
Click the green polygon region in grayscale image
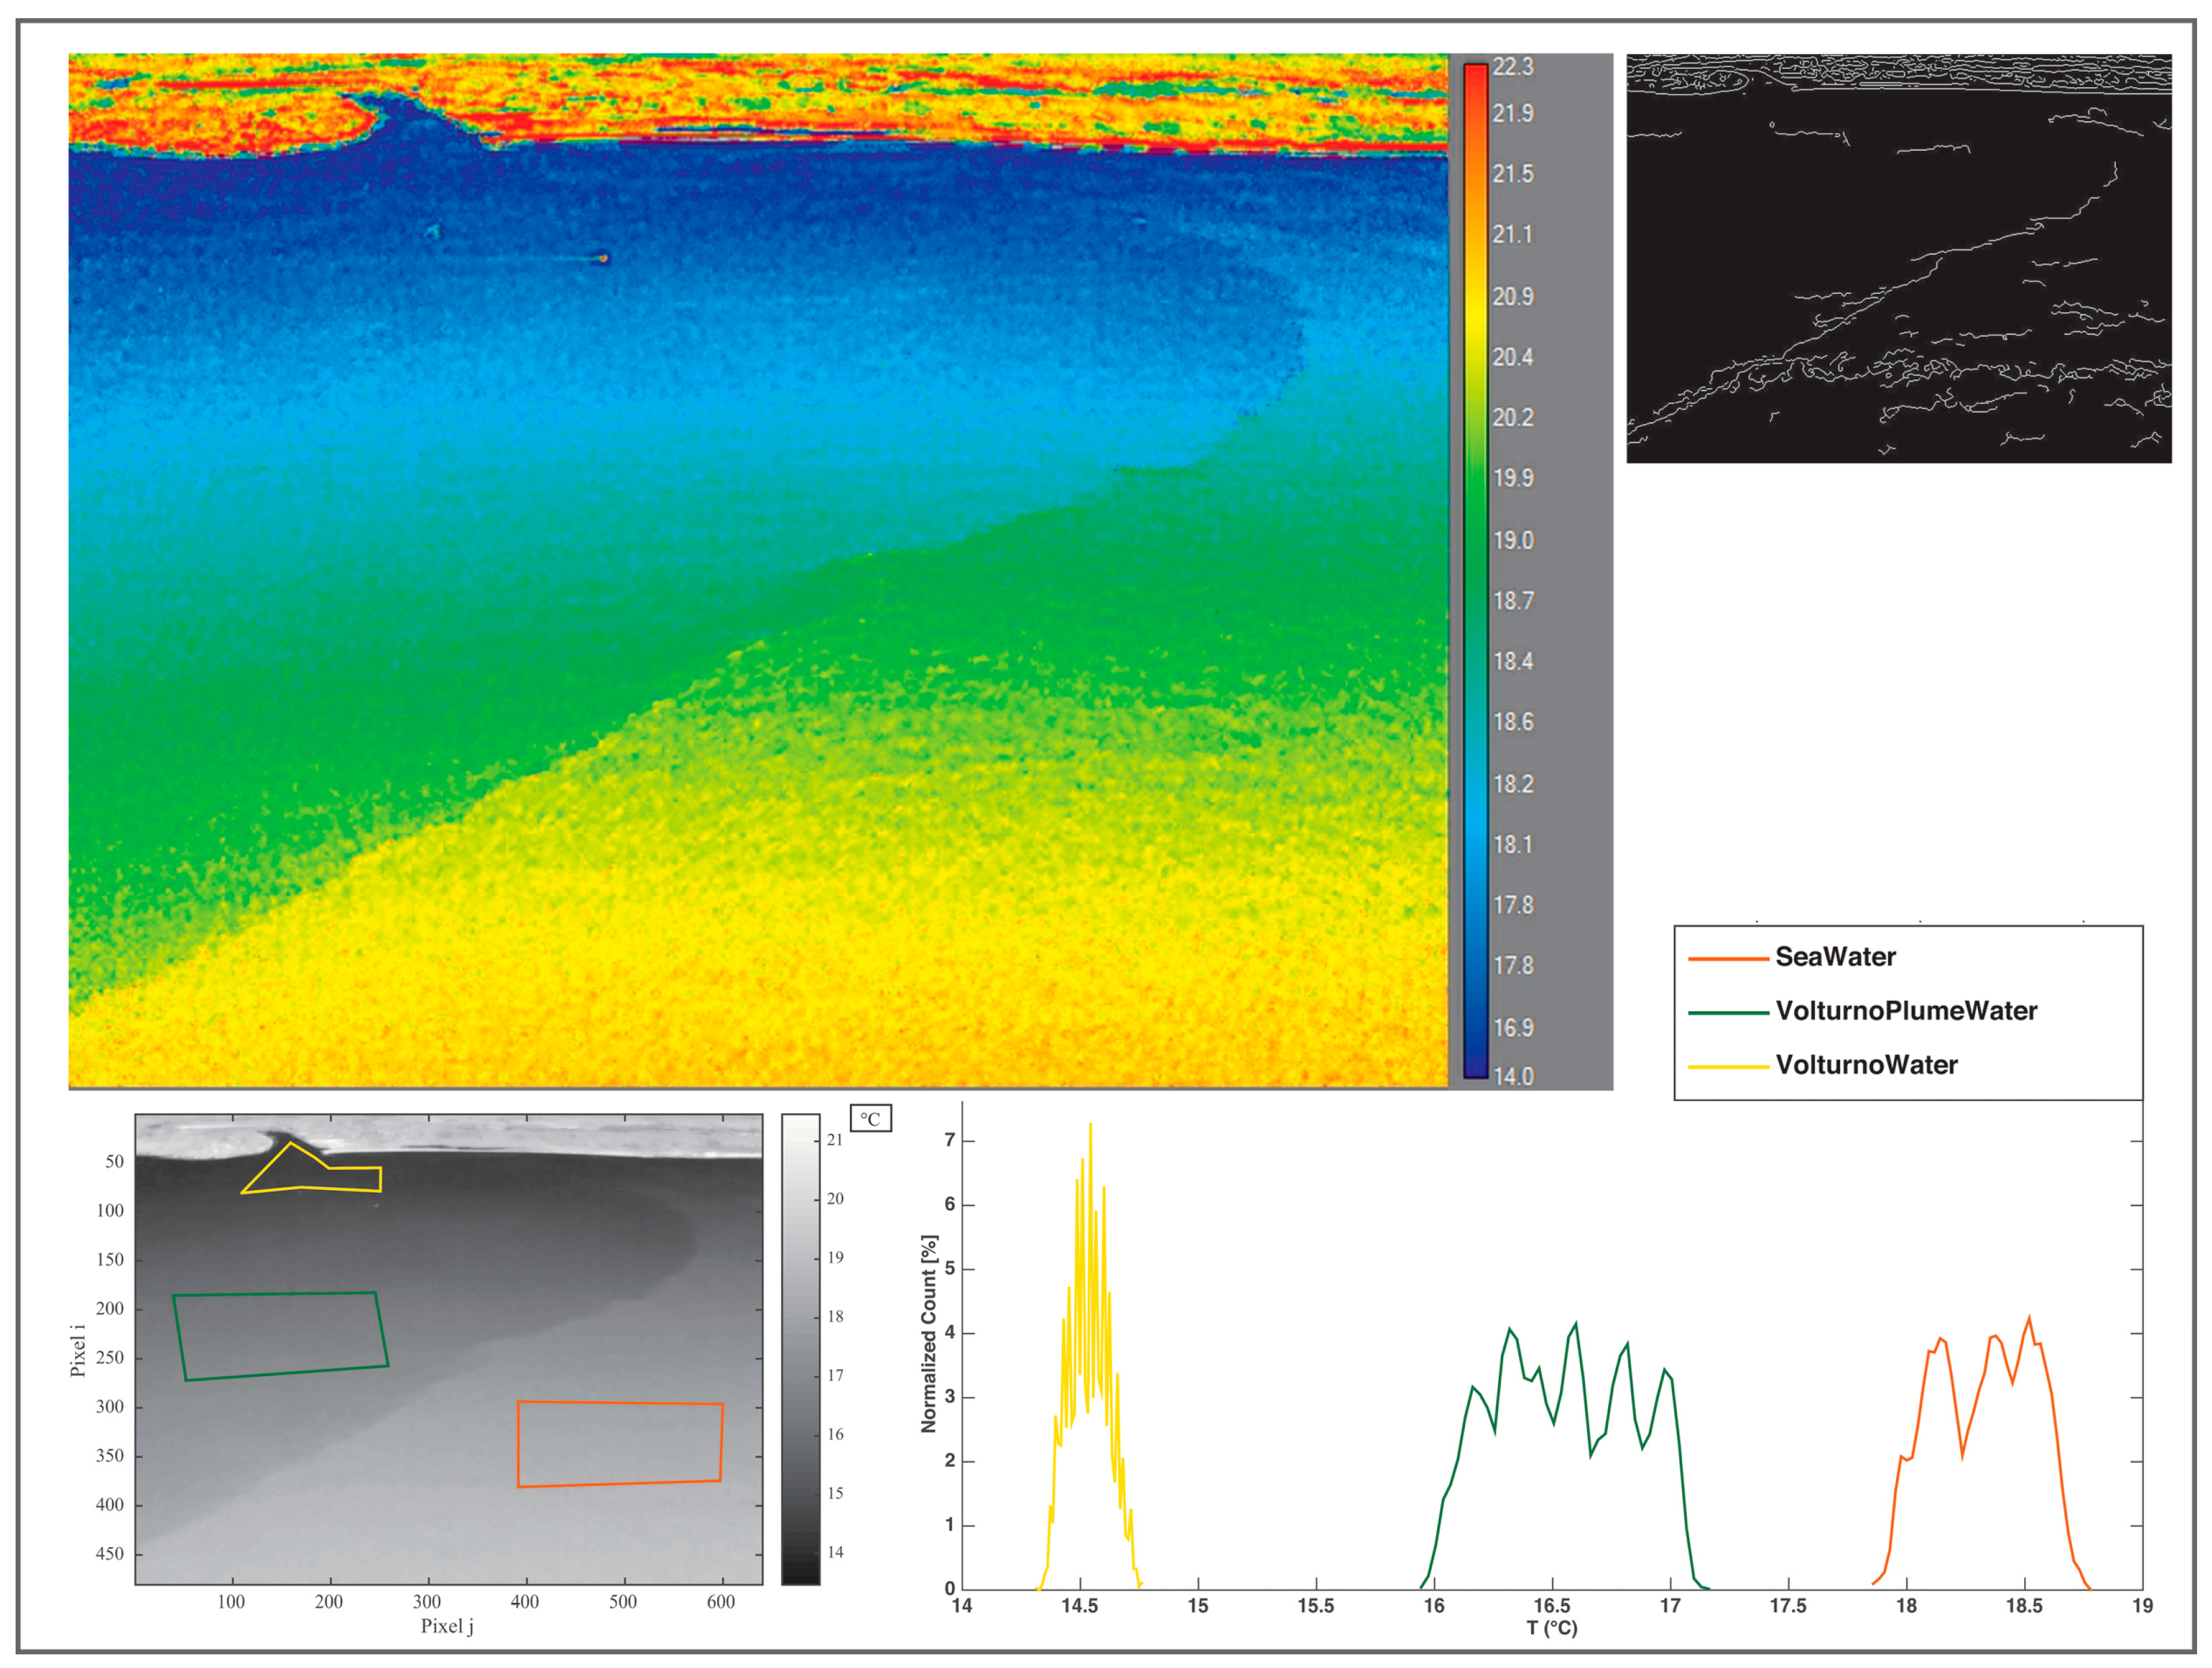pyautogui.click(x=280, y=1335)
